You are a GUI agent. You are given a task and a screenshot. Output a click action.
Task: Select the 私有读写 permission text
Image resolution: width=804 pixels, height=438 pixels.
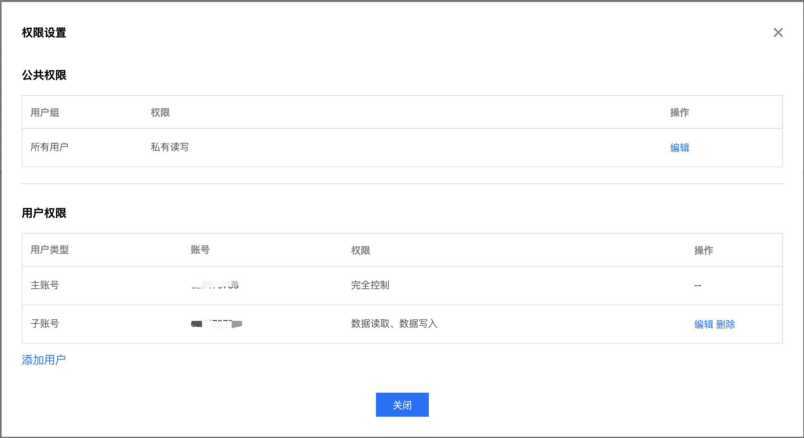(x=170, y=147)
